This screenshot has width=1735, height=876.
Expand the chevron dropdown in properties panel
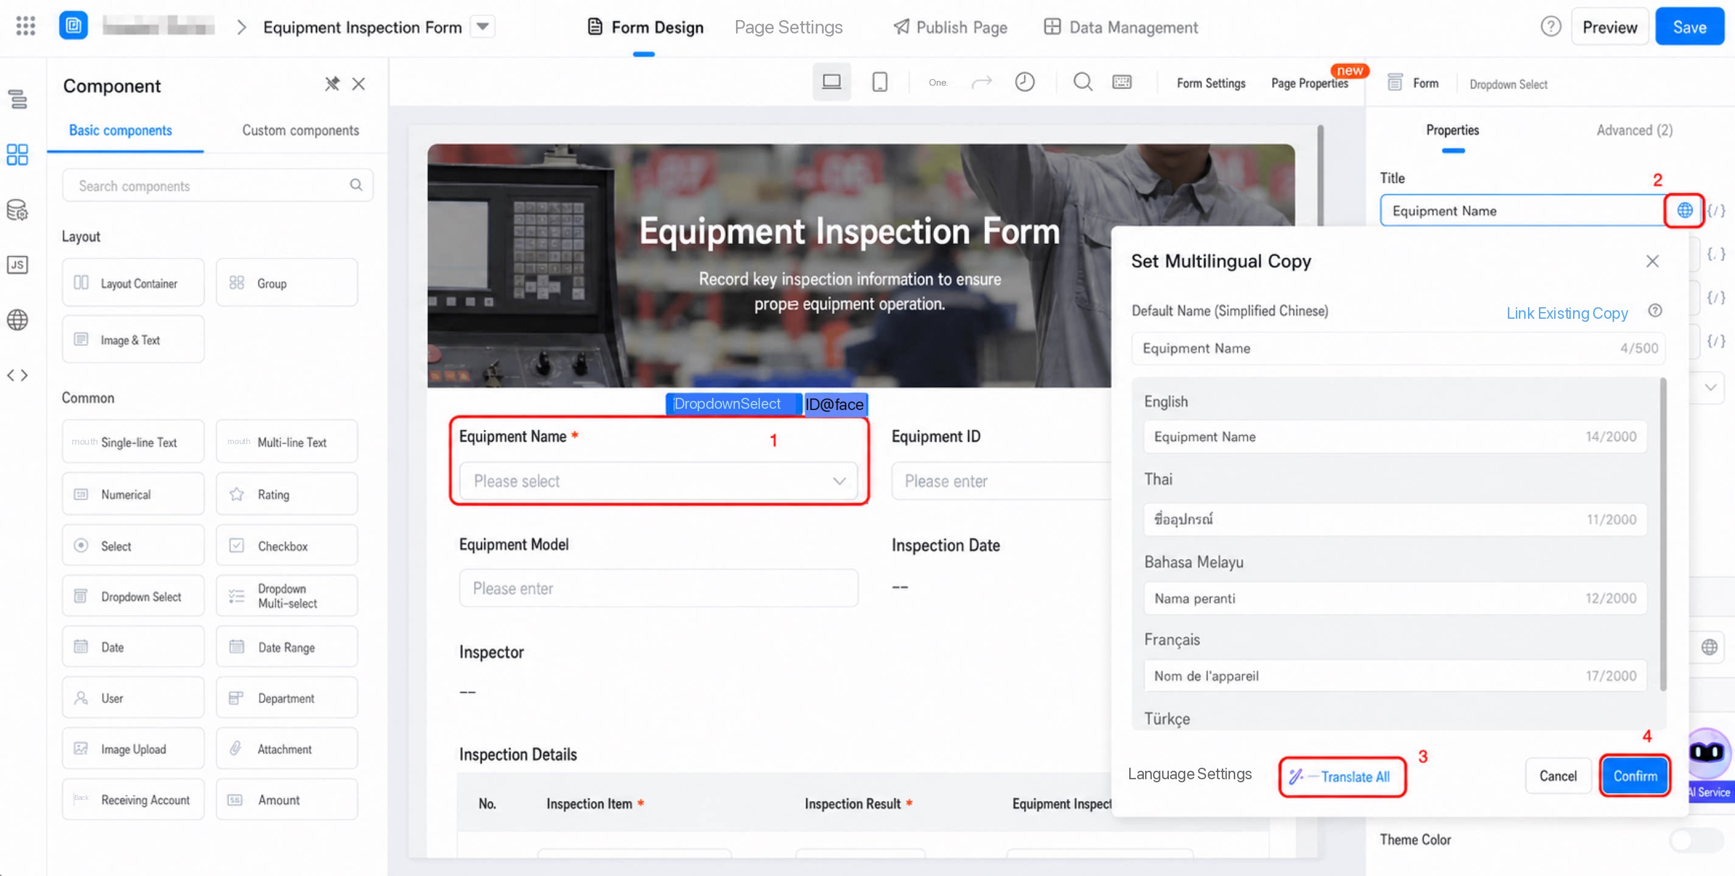point(1710,387)
